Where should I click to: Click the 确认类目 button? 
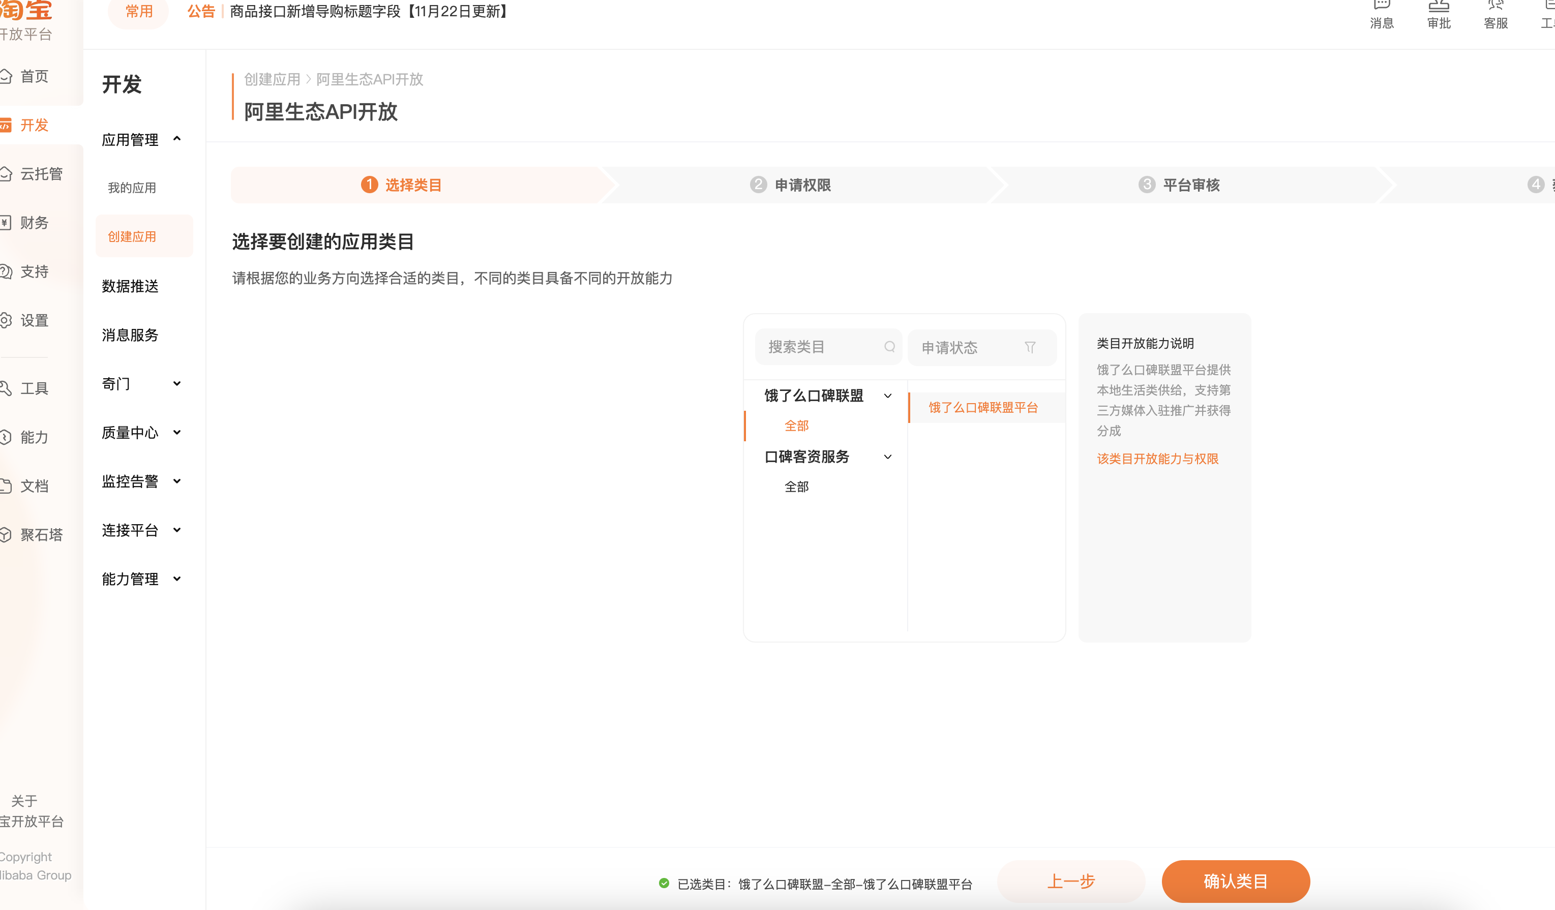pyautogui.click(x=1235, y=881)
